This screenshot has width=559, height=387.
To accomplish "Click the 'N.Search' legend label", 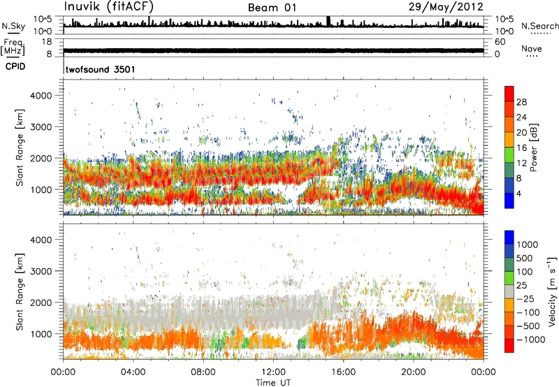I will pyautogui.click(x=539, y=26).
